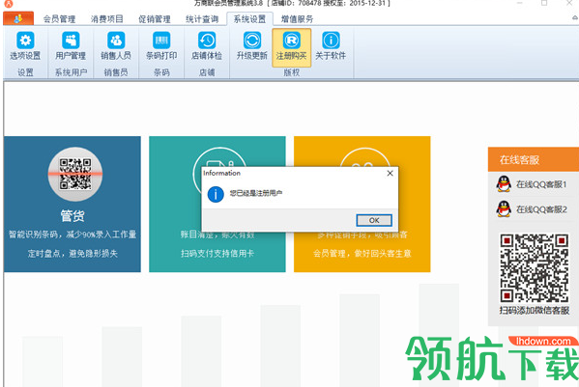579x387 pixels.
Task: Open 在线QQ客服1 chat link
Action: 541,184
